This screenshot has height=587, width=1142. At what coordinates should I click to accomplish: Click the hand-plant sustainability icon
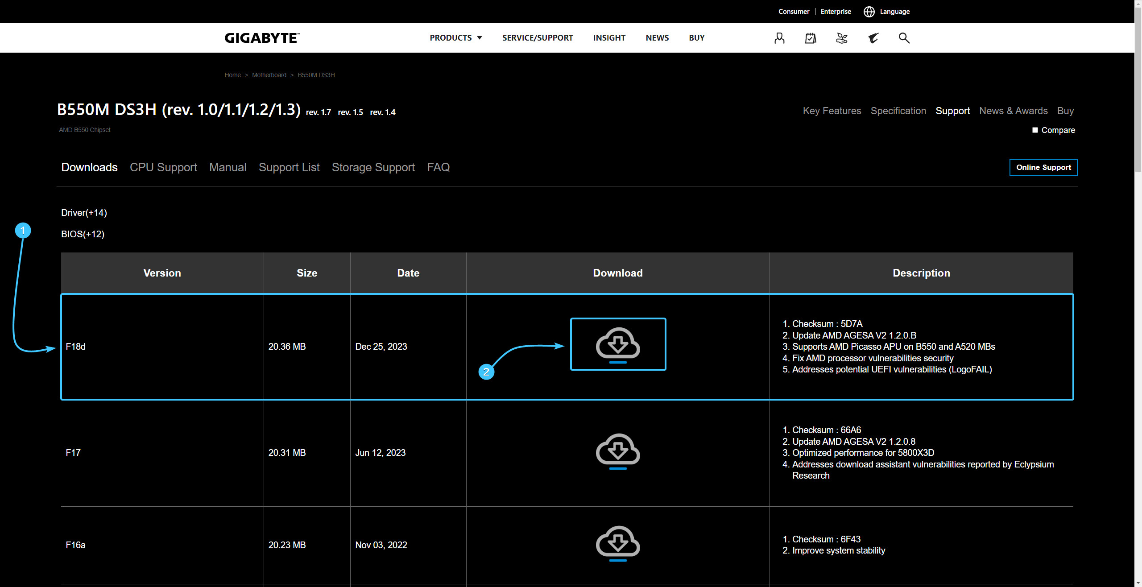(842, 38)
